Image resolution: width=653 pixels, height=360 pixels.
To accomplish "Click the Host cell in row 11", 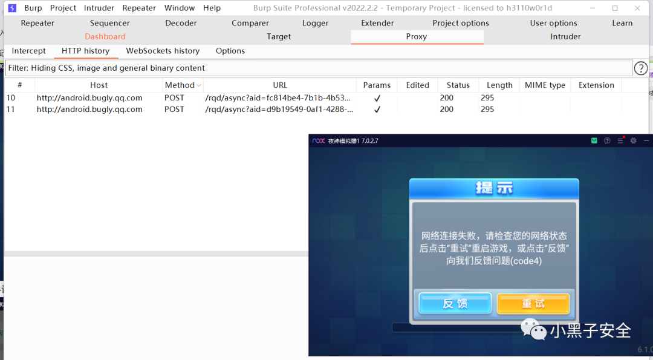I will pyautogui.click(x=89, y=109).
